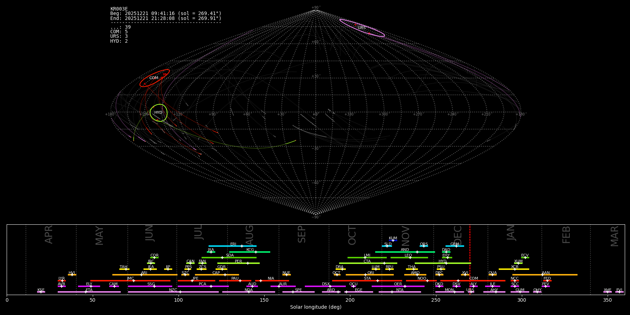Click the 'COM: 5' count in legend
The height and width of the screenshot is (315, 630).
coord(119,31)
